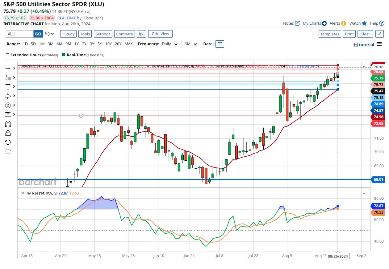This screenshot has width=389, height=269.
Task: Click the Print button
Action: [x=349, y=34]
